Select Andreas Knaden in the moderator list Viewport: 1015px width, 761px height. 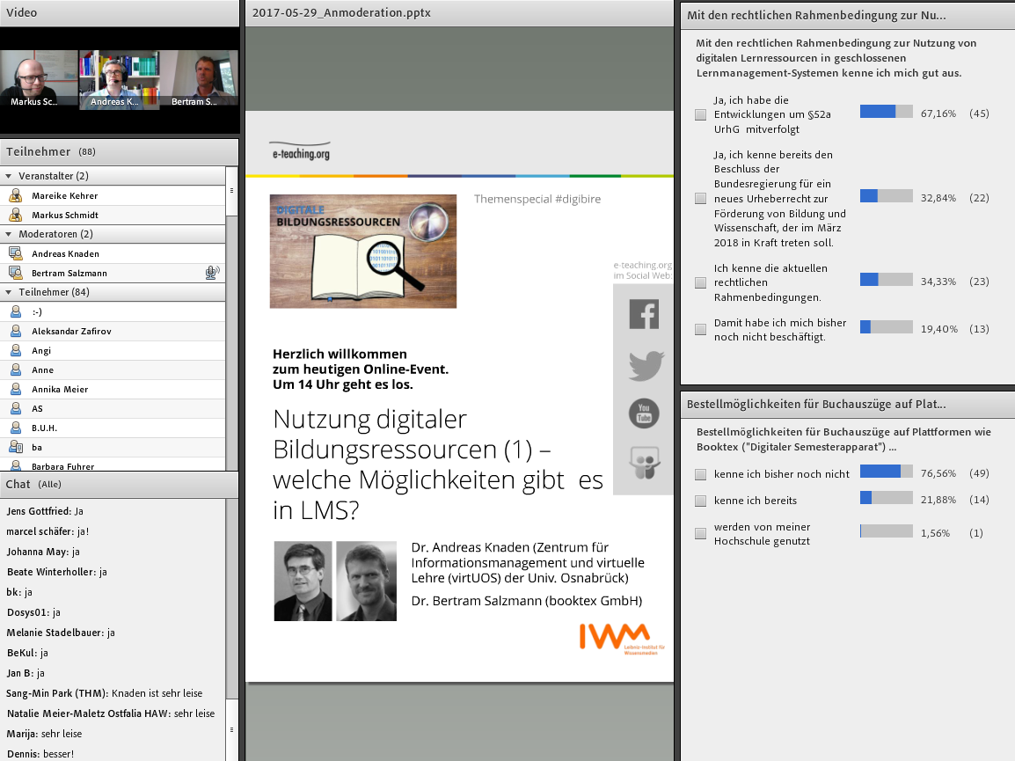click(x=113, y=253)
